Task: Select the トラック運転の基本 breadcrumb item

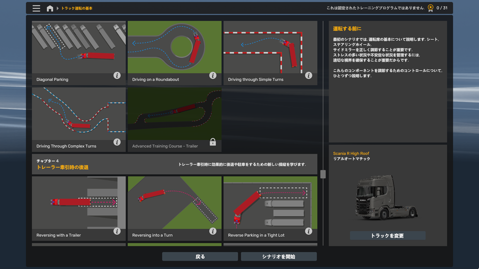Action: [78, 7]
